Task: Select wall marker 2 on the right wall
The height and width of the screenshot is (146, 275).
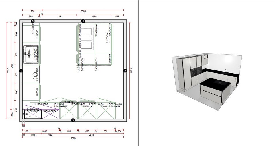Action: pos(125,71)
